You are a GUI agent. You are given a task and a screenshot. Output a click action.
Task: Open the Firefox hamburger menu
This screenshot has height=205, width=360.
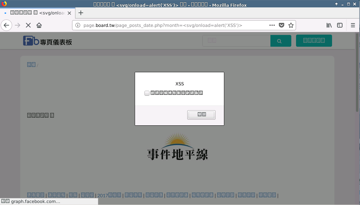coord(353,25)
